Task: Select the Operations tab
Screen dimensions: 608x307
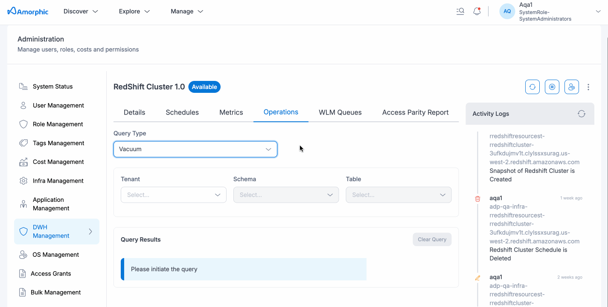Action: pyautogui.click(x=281, y=112)
